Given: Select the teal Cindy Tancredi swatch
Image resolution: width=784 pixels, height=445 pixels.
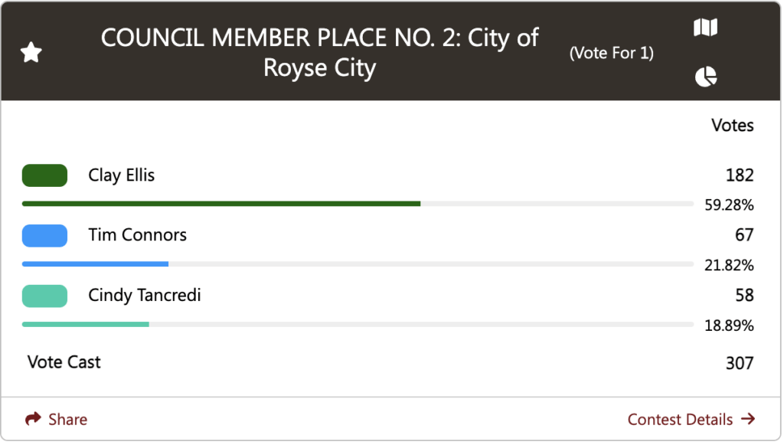Looking at the screenshot, I should (x=44, y=296).
